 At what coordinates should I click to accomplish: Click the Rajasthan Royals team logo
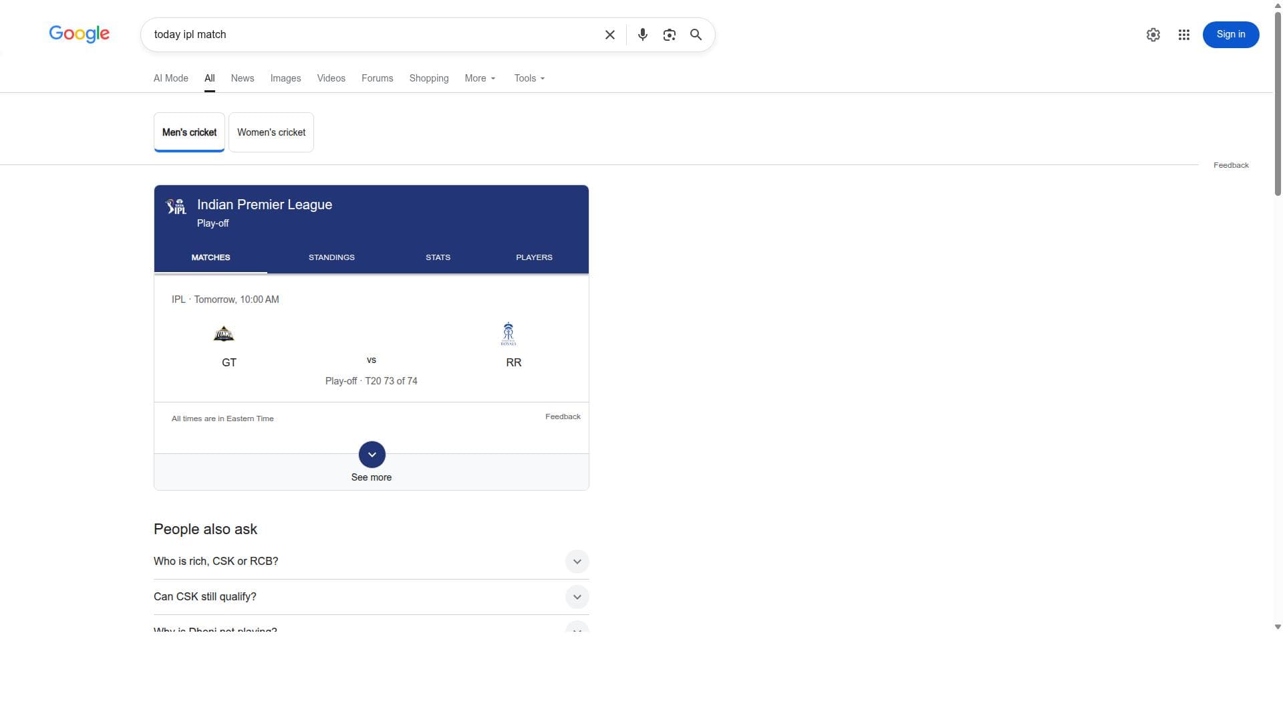click(509, 334)
